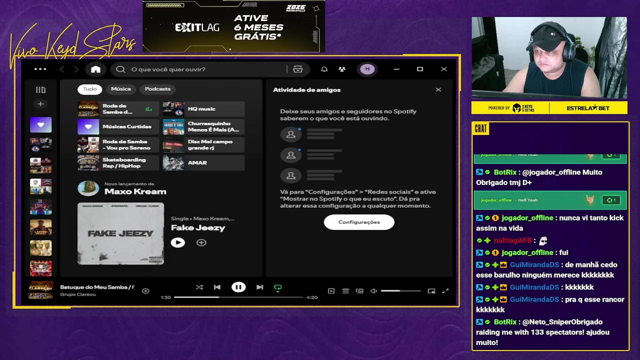Open the now-playing album art thumbnail
This screenshot has height=360, width=640.
41,290
